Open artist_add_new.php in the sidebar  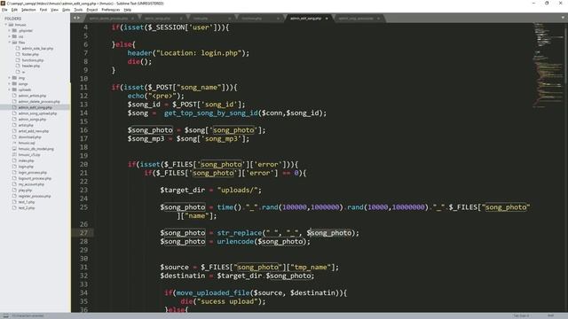point(34,131)
